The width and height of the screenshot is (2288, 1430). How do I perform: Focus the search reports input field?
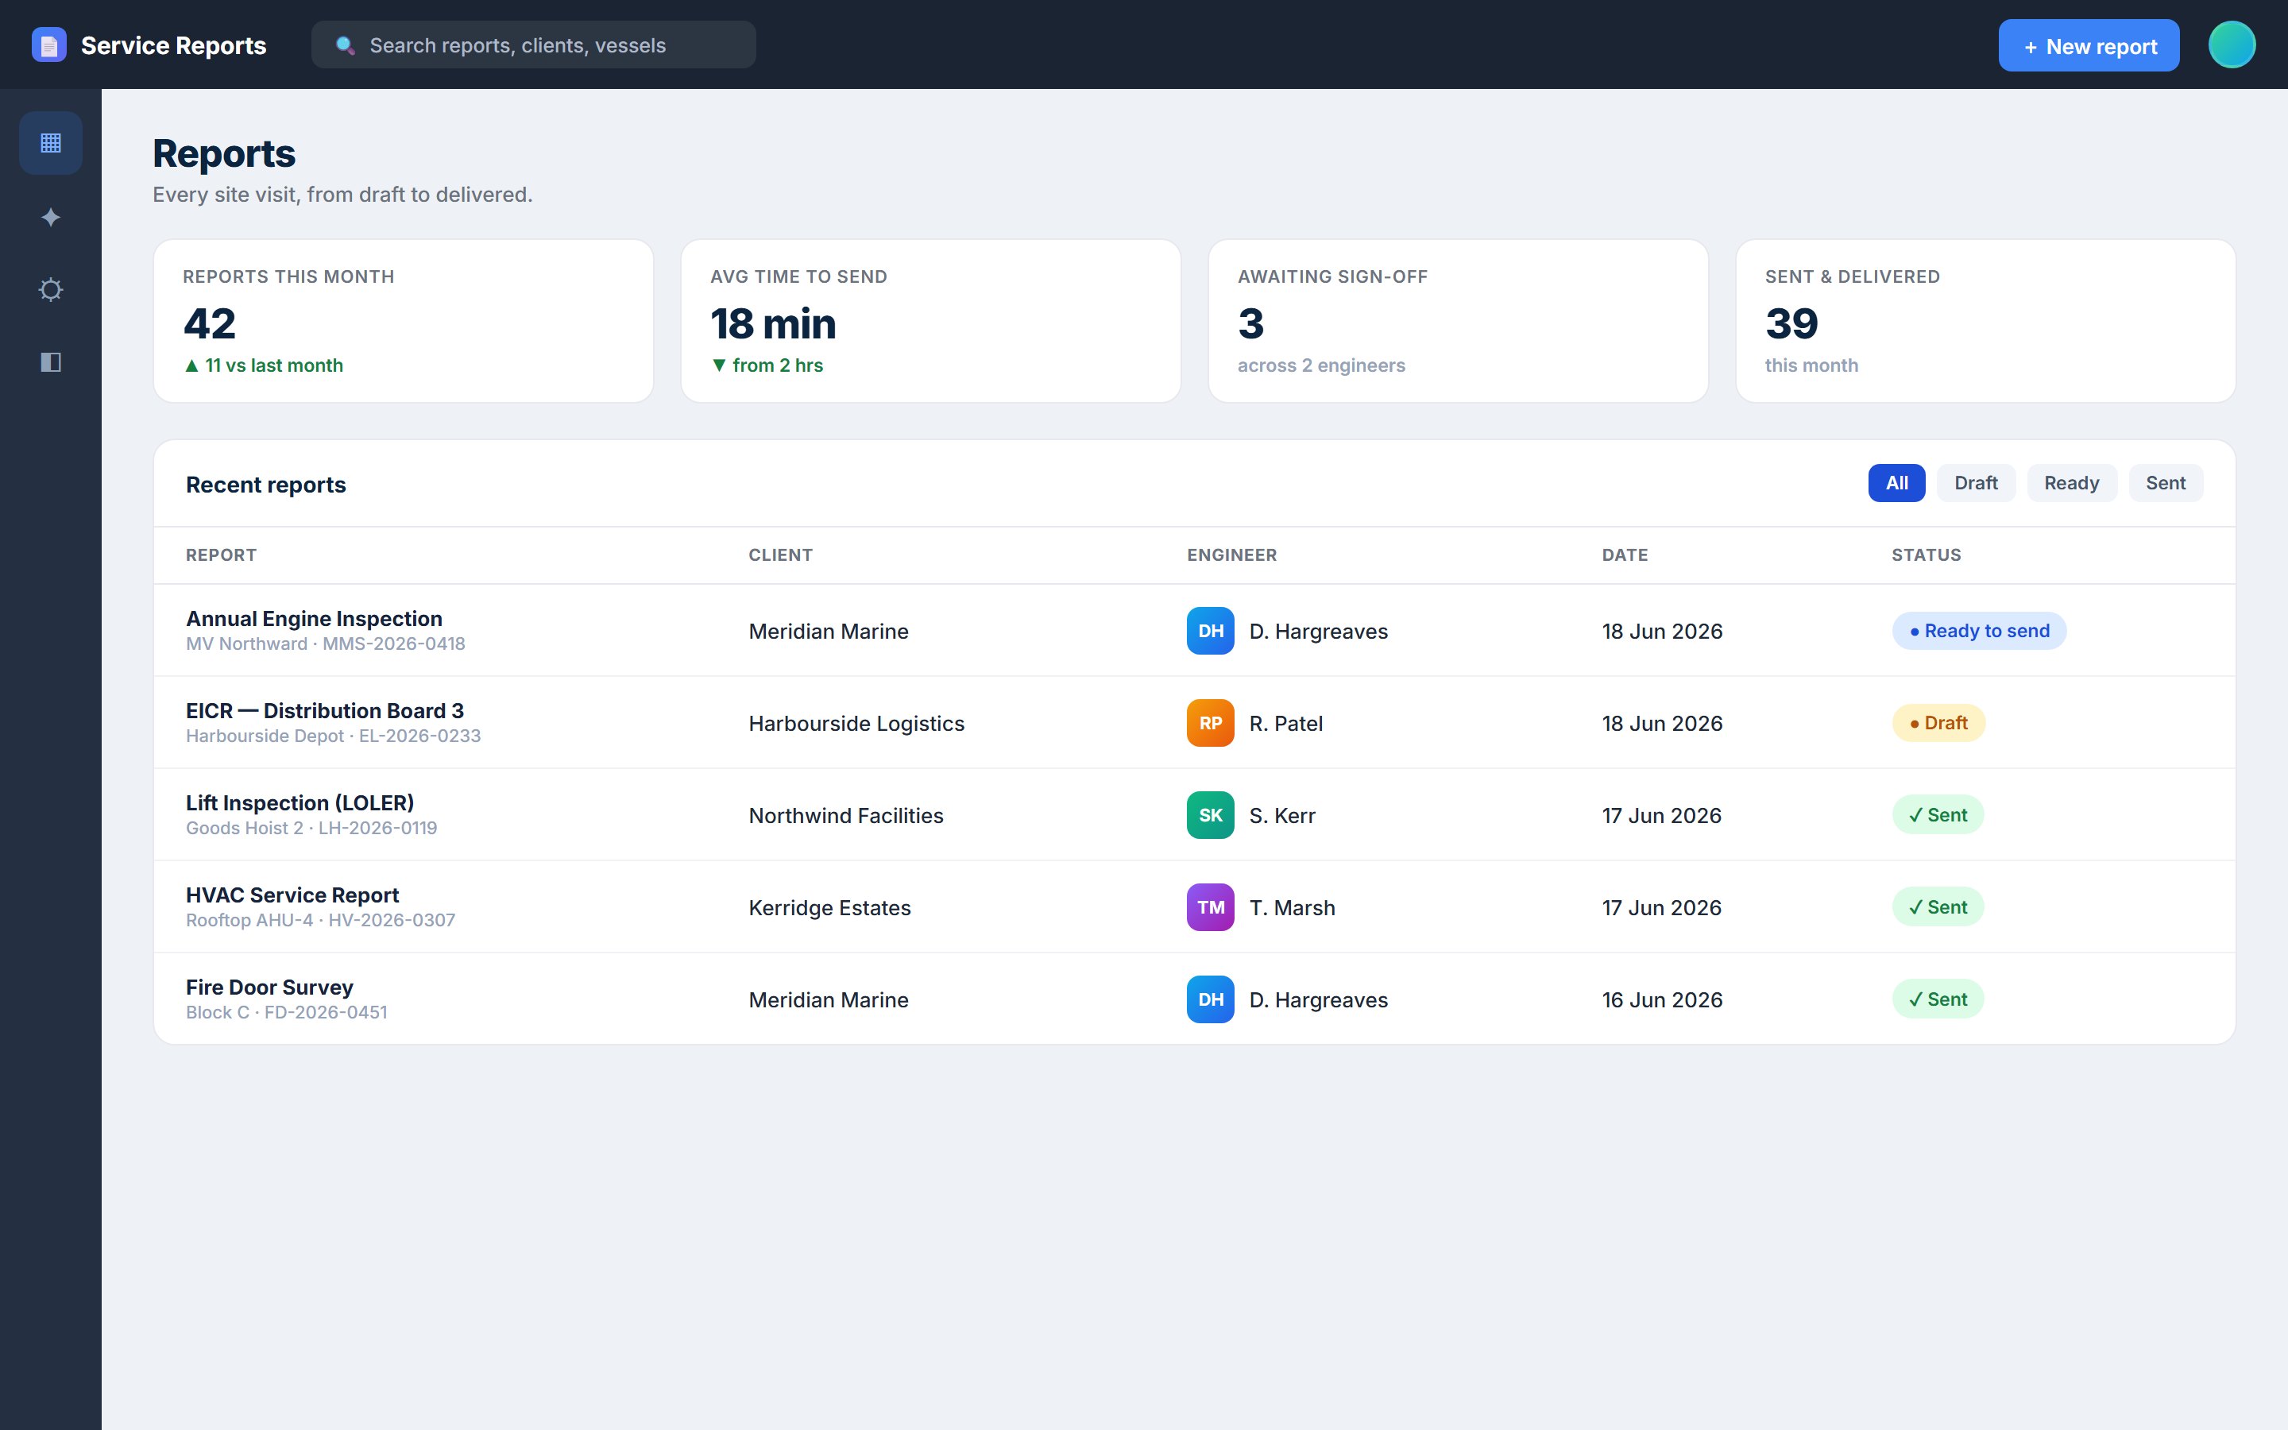pyautogui.click(x=533, y=45)
